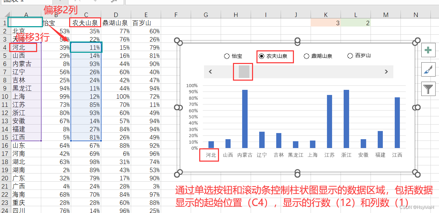Click column H header
The height and width of the screenshot is (213, 439).
point(236,14)
